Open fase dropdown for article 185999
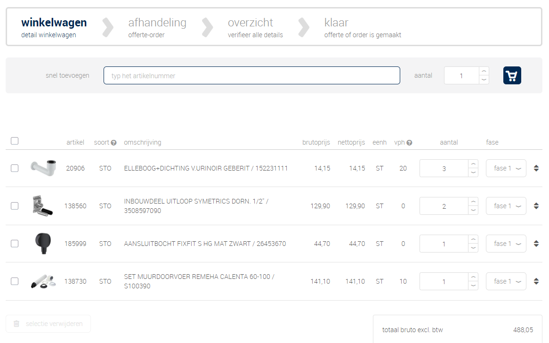The height and width of the screenshot is (343, 549). click(x=506, y=244)
